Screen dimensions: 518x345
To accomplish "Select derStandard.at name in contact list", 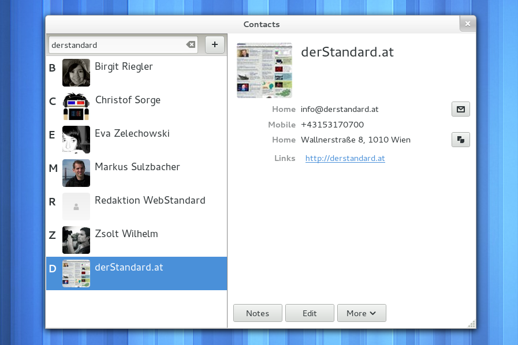I will point(129,267).
